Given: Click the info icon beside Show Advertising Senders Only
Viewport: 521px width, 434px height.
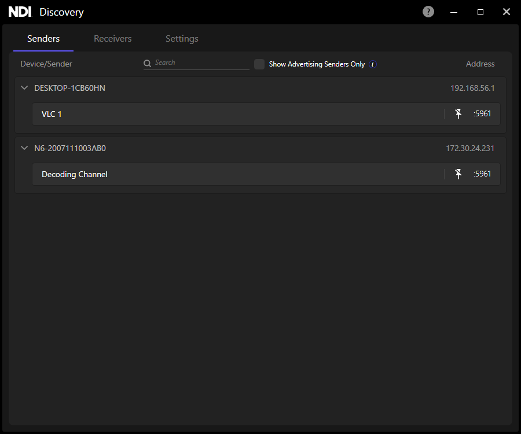Looking at the screenshot, I should point(373,64).
